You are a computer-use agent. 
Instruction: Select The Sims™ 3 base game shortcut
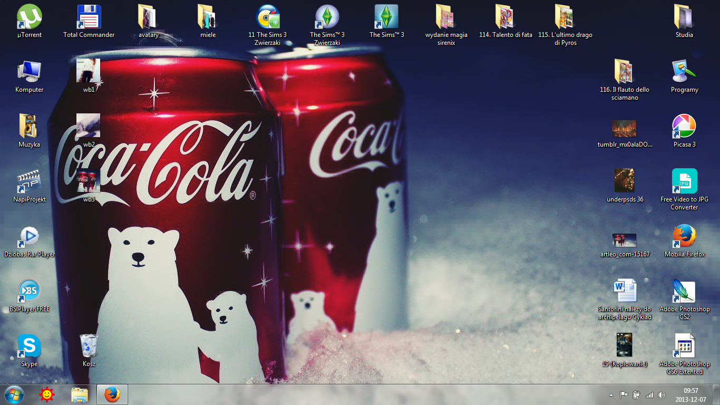coord(387,21)
